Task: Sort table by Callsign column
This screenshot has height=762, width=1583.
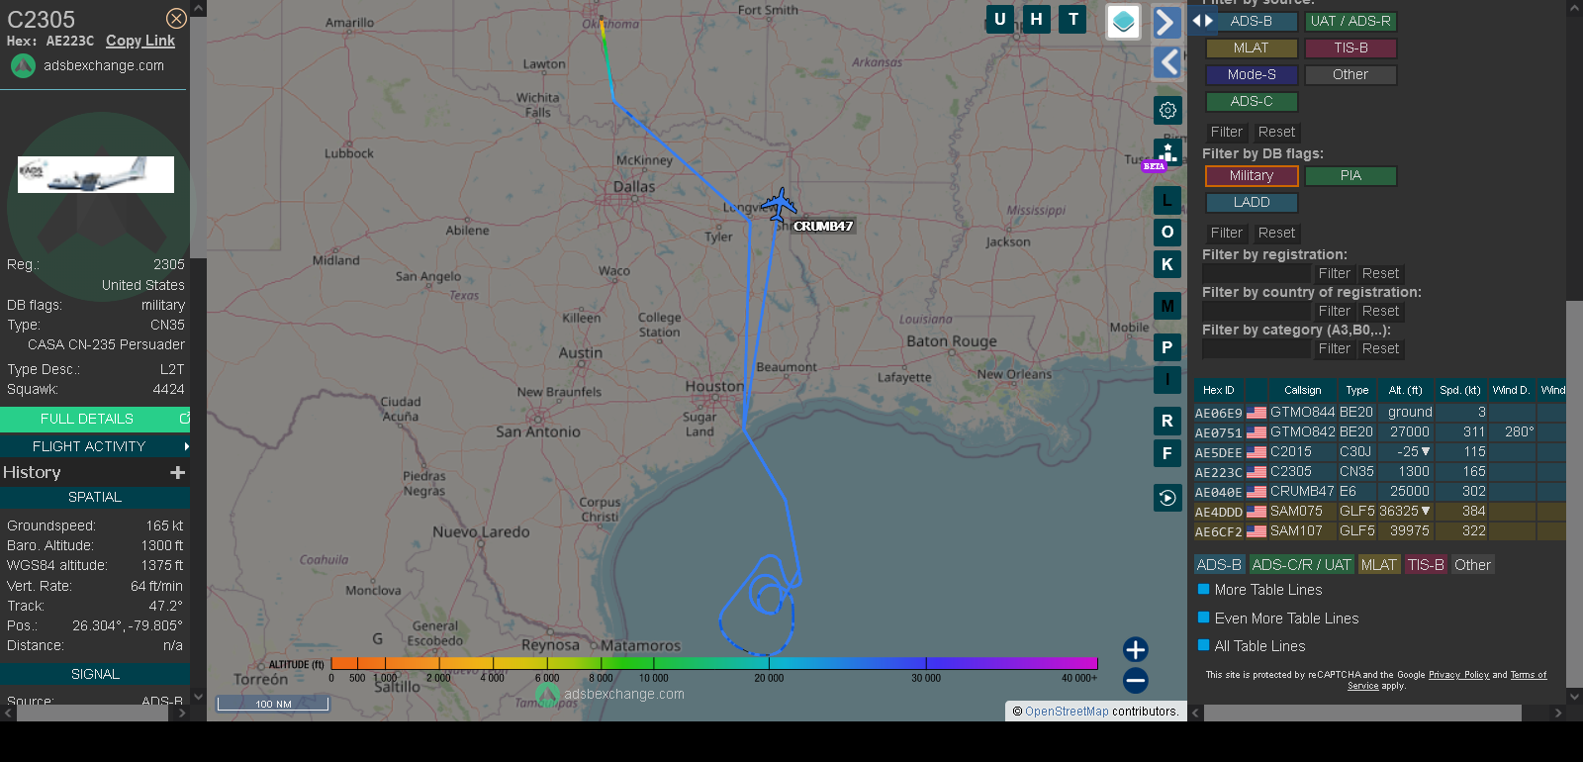Action: pyautogui.click(x=1303, y=390)
